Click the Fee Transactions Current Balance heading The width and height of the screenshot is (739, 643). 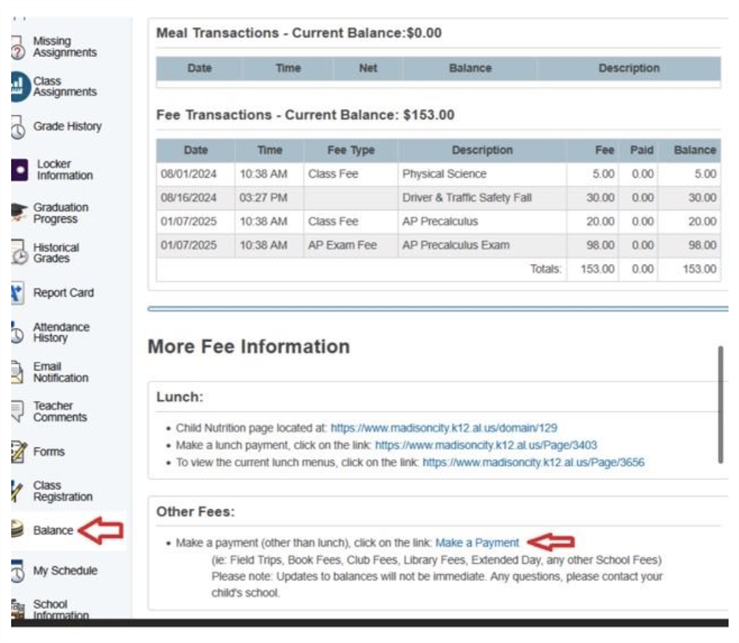306,115
